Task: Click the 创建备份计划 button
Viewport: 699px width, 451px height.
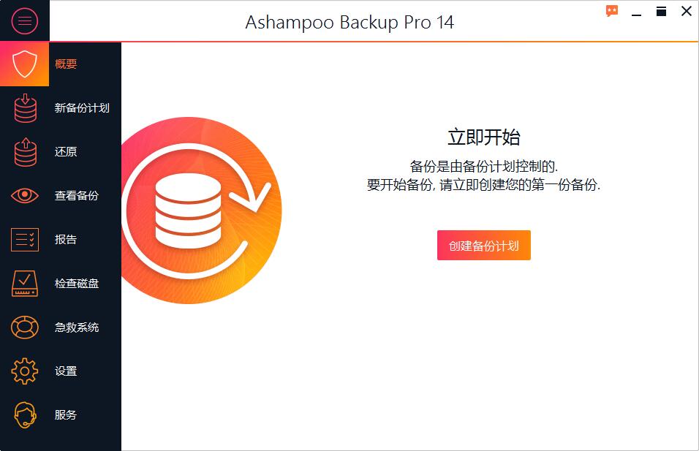Action: [x=484, y=245]
